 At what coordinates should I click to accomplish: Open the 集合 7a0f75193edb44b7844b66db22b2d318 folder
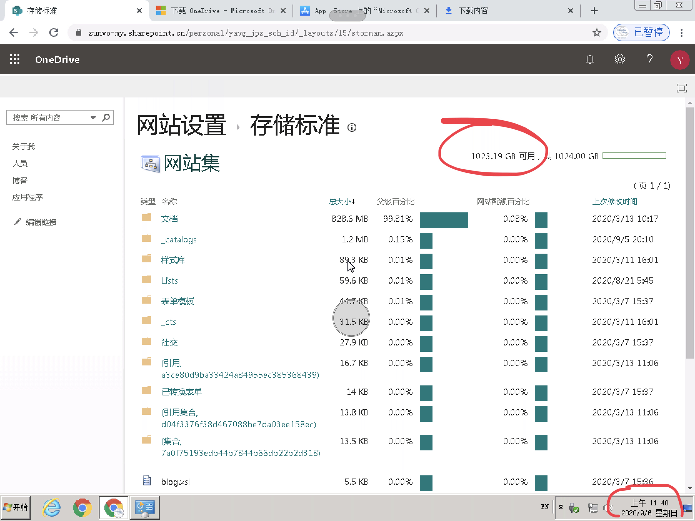coord(241,447)
